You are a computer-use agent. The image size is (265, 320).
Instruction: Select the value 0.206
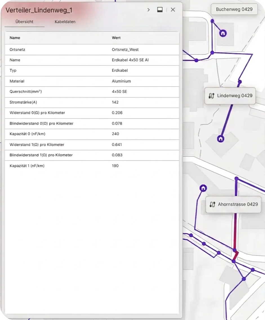click(117, 113)
